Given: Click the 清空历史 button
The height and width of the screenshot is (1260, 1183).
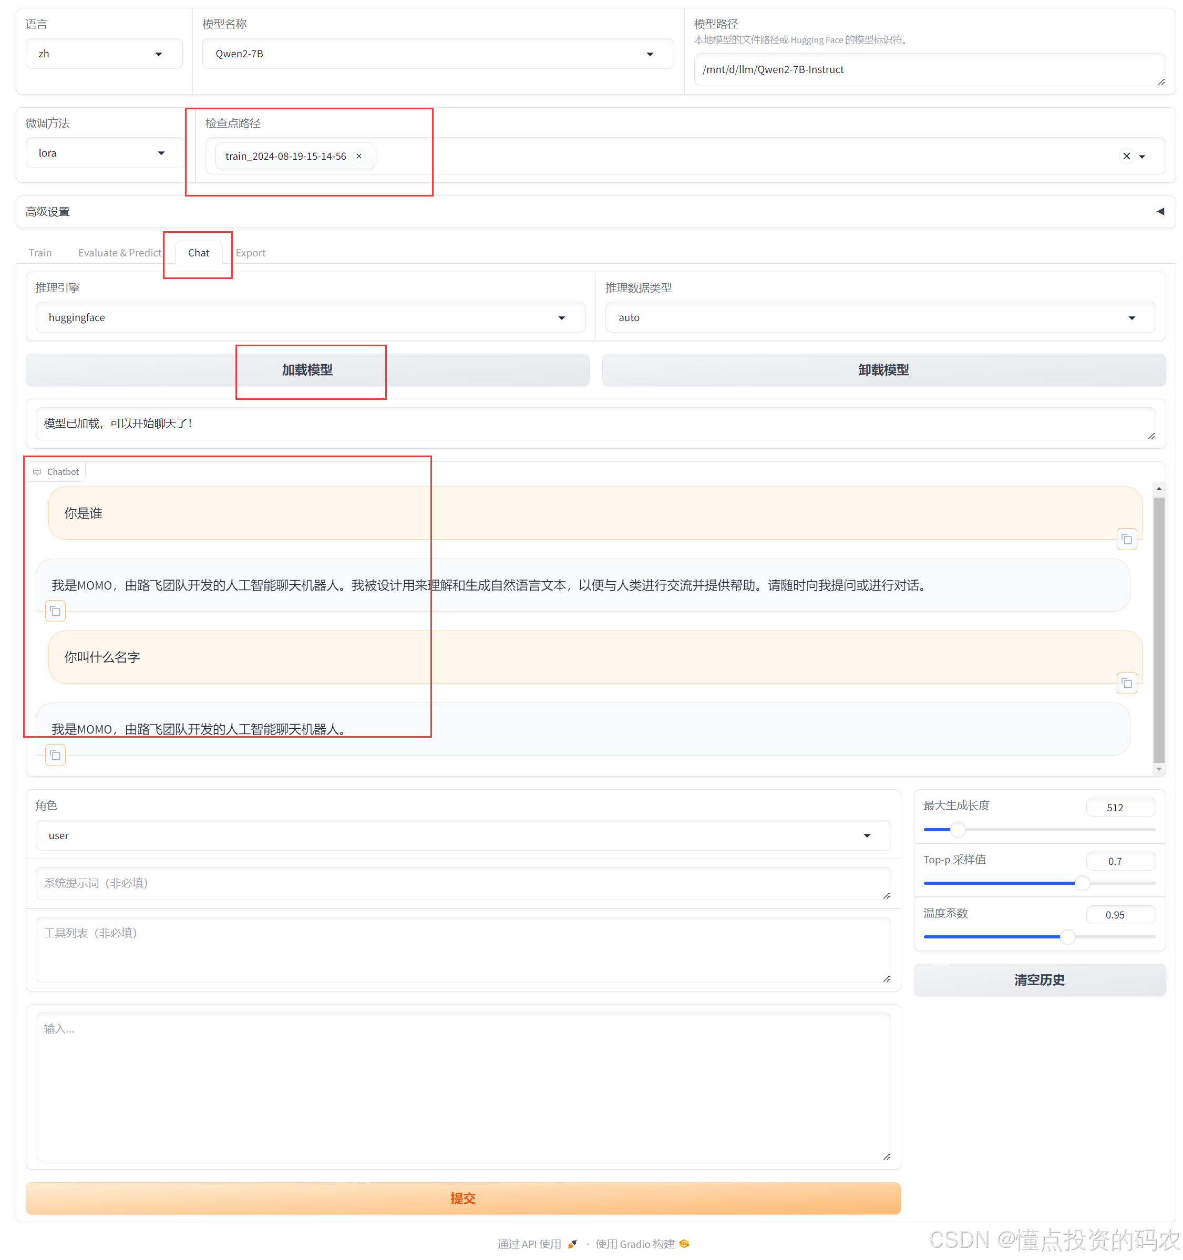Looking at the screenshot, I should pyautogui.click(x=1039, y=980).
